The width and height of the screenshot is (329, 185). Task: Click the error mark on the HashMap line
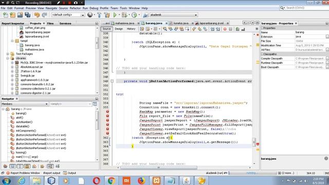[107, 112]
